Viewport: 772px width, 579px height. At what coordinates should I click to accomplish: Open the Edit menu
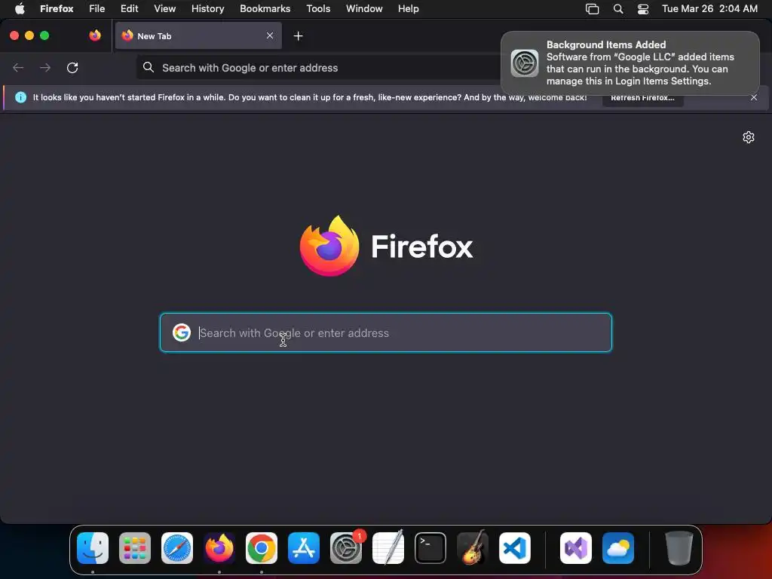tap(129, 8)
